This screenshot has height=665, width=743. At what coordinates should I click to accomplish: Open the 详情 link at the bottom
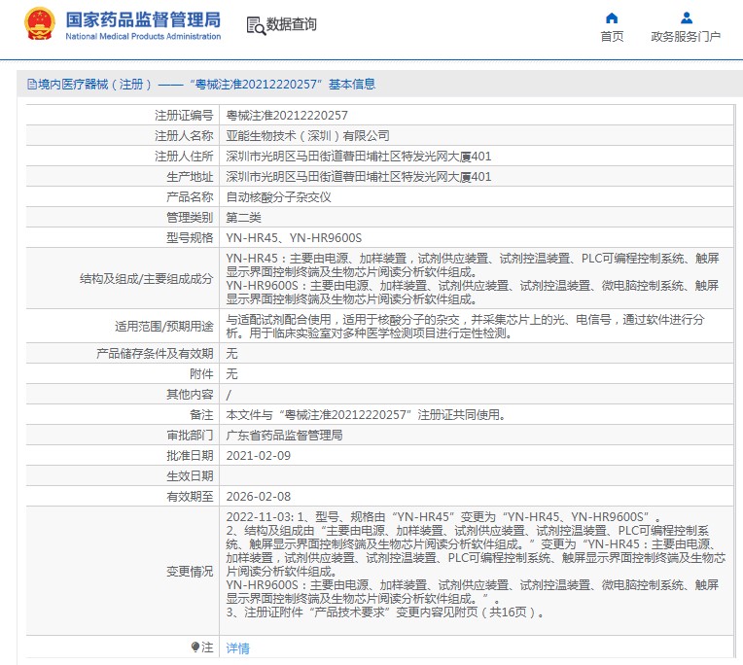(237, 648)
